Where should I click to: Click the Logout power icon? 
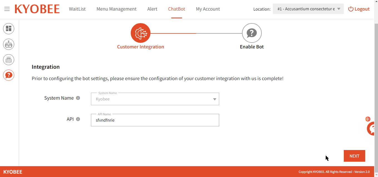351,9
